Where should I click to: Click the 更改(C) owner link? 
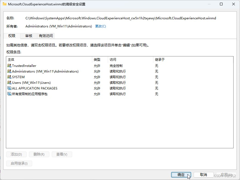pos(100,26)
